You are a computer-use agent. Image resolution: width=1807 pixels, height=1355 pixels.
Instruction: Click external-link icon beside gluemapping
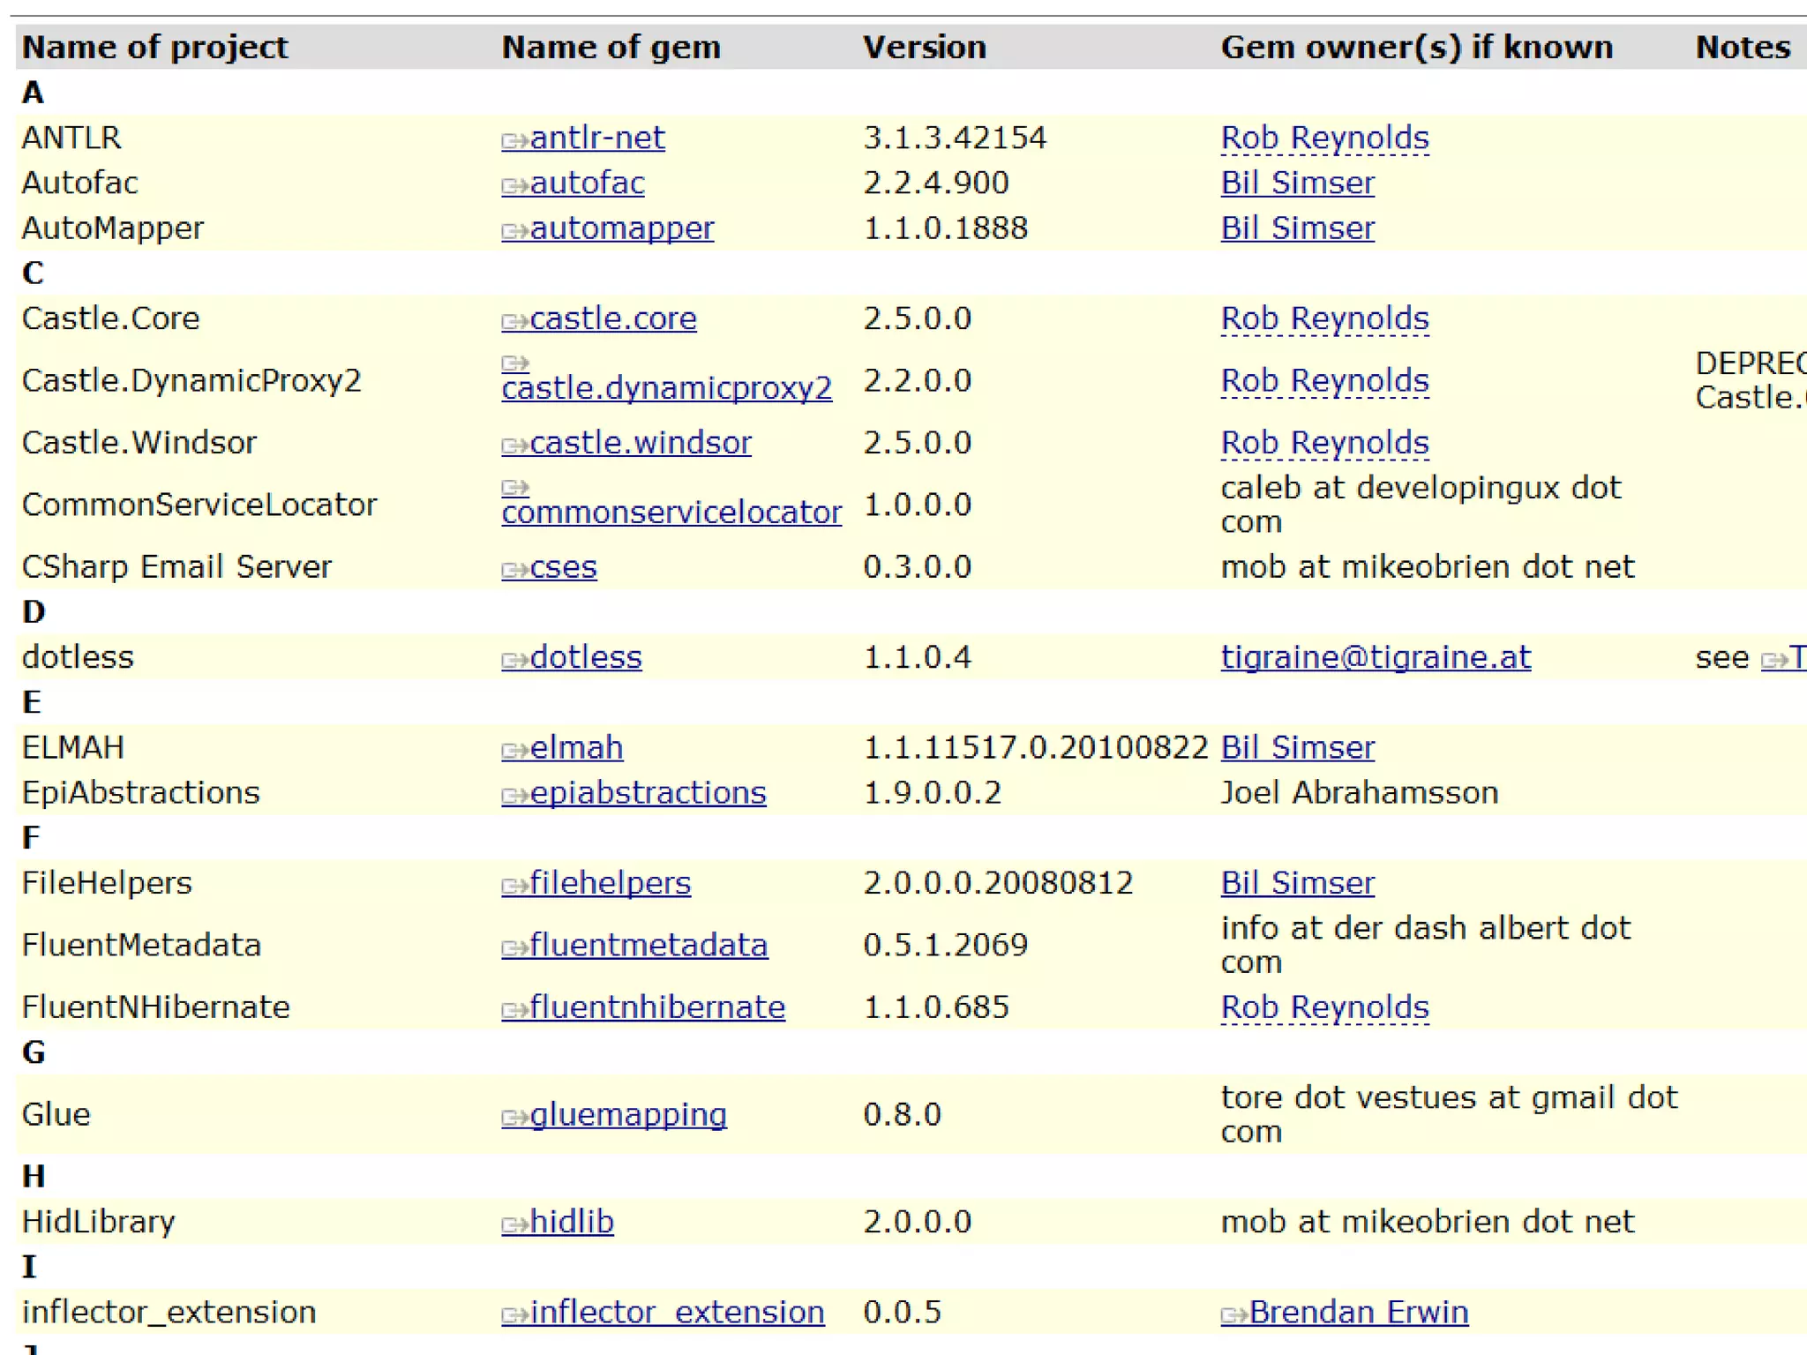514,1118
